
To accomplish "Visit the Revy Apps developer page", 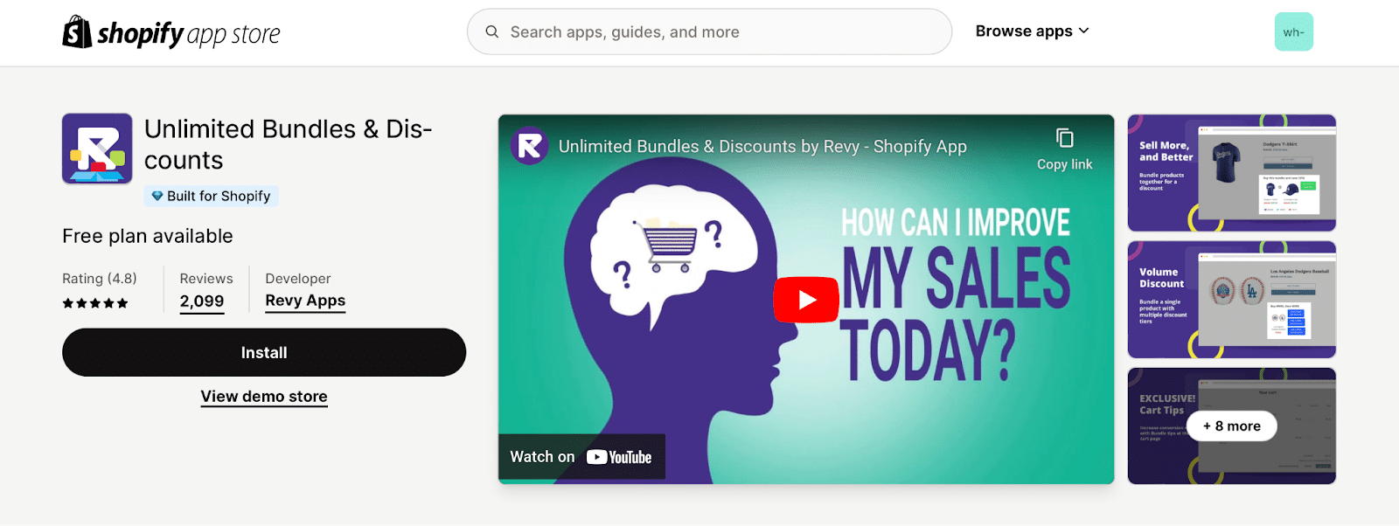I will [305, 301].
